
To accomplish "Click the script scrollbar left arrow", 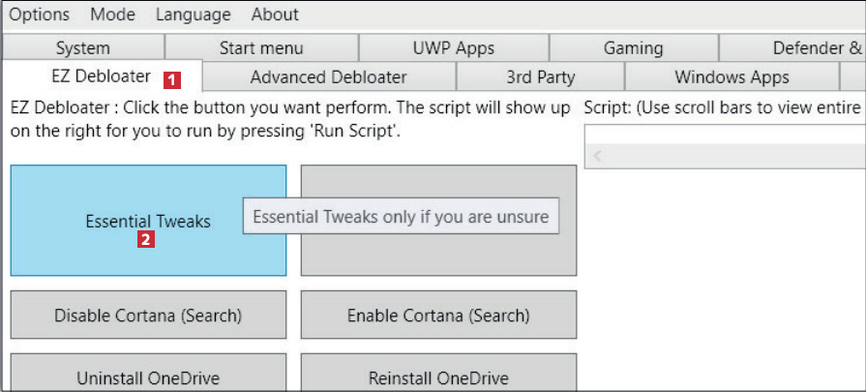I will 598,156.
